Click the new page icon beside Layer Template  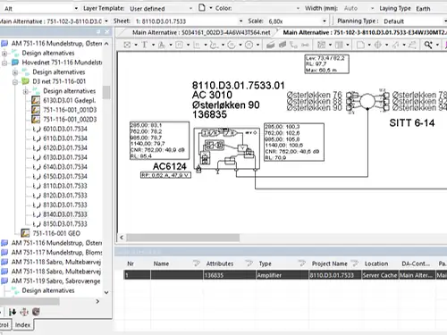[202, 8]
